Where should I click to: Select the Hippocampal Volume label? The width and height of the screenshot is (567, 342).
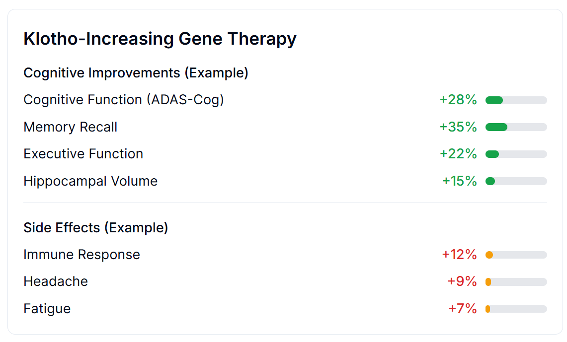[90, 181]
